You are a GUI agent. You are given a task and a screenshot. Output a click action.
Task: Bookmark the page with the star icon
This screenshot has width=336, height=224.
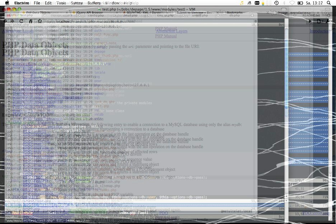point(39,21)
